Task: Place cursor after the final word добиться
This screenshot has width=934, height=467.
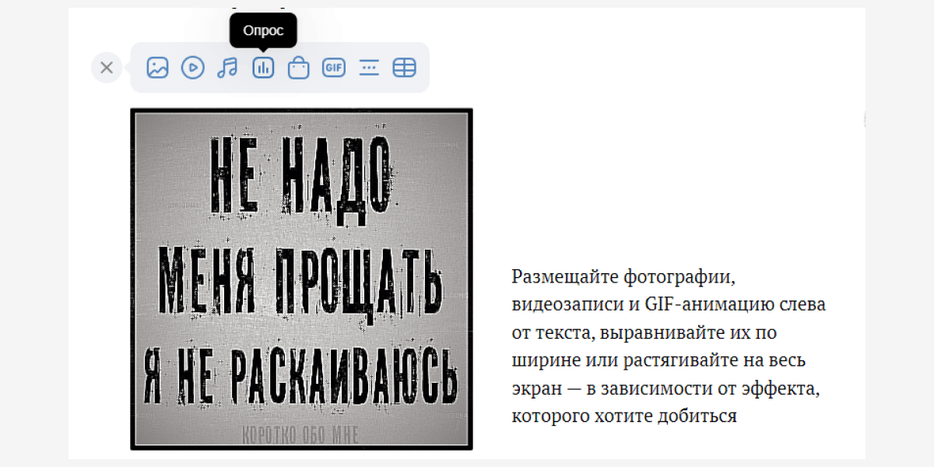Action: [737, 416]
